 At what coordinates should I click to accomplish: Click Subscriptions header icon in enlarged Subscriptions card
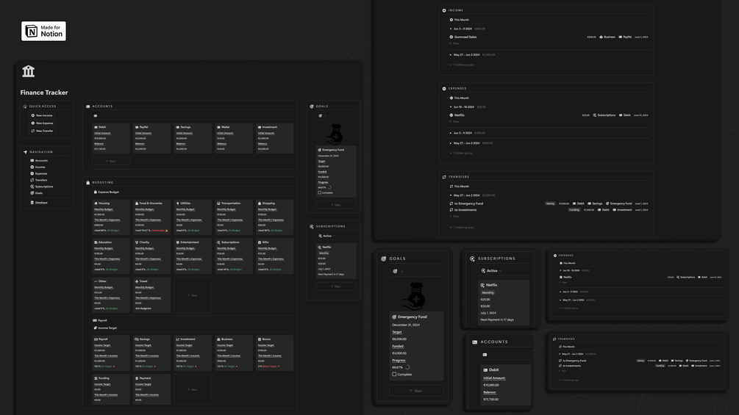point(472,259)
